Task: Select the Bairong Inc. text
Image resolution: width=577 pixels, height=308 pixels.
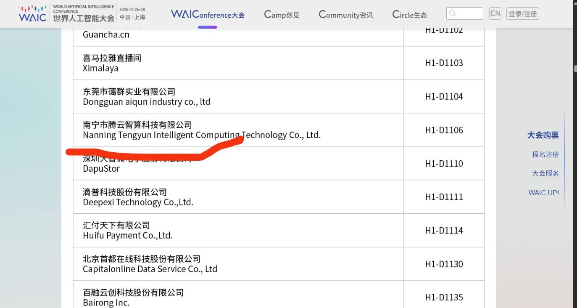Action: 106,303
